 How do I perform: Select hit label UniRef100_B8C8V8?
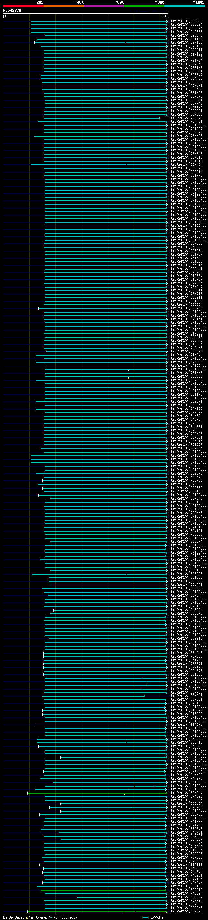pos(186,829)
